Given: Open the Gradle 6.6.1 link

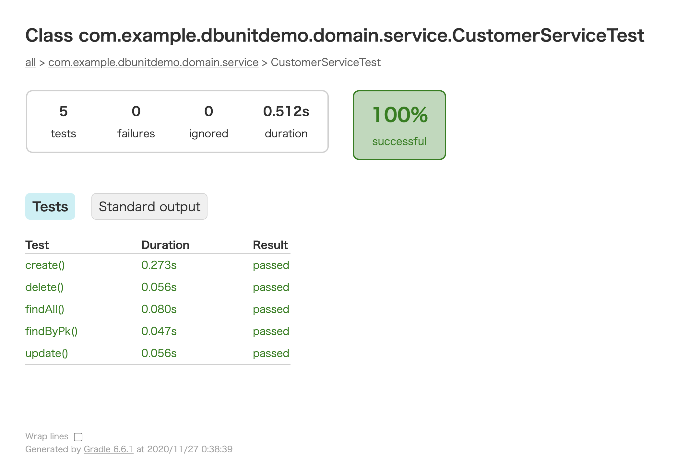Looking at the screenshot, I should (108, 449).
